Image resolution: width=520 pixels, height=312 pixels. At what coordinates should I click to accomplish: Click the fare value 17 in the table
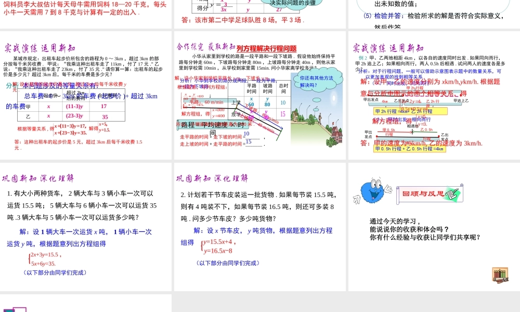click(104, 107)
